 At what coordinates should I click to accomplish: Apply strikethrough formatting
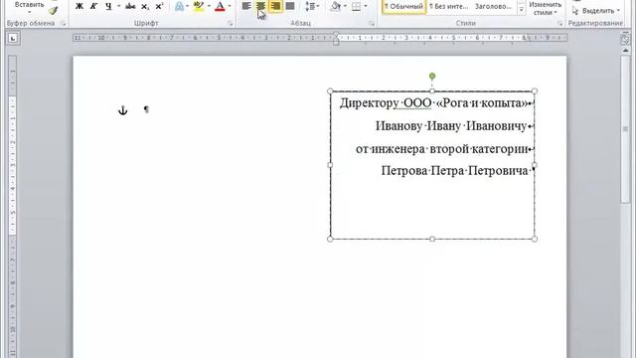130,6
